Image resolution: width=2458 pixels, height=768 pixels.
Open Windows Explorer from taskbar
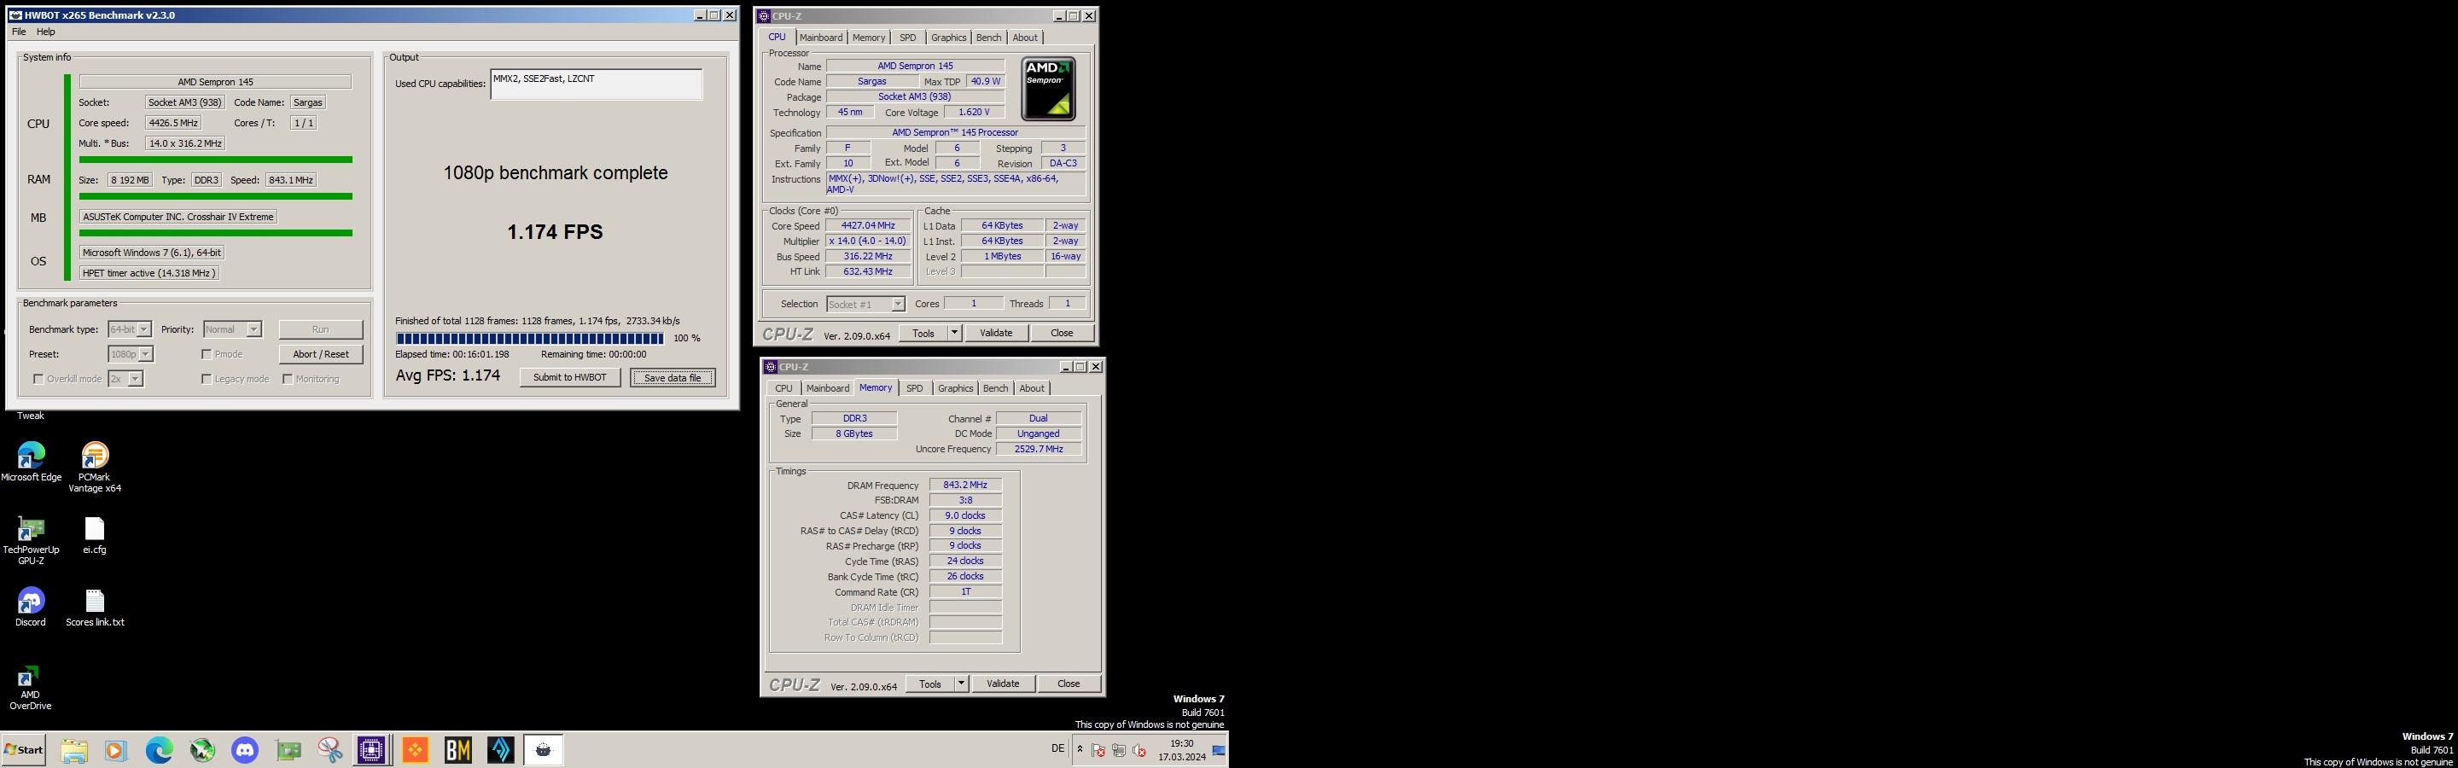[x=73, y=750]
